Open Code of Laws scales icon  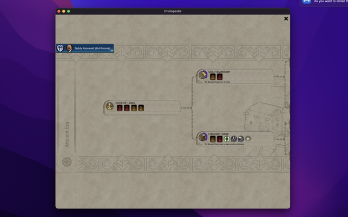(x=109, y=106)
